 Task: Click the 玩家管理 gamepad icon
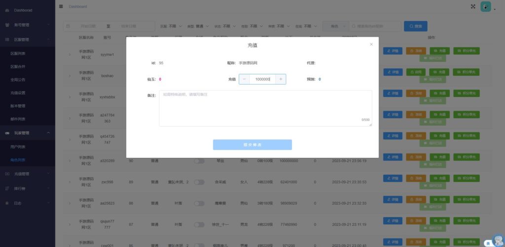click(x=7, y=133)
